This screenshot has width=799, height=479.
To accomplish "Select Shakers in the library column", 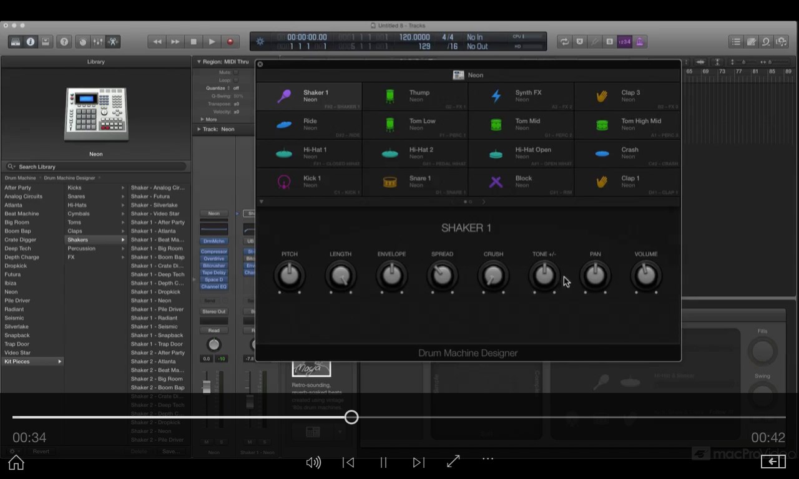I will 77,239.
